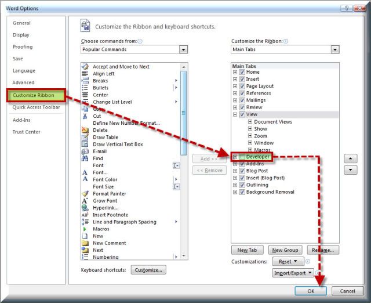Click the Delete command icon
Viewport: 371px width, 303px height.
tap(85, 130)
